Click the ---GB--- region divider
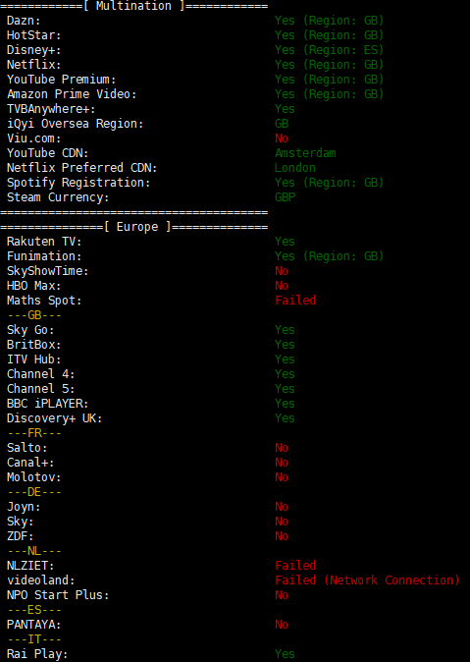The width and height of the screenshot is (470, 662). coord(34,315)
